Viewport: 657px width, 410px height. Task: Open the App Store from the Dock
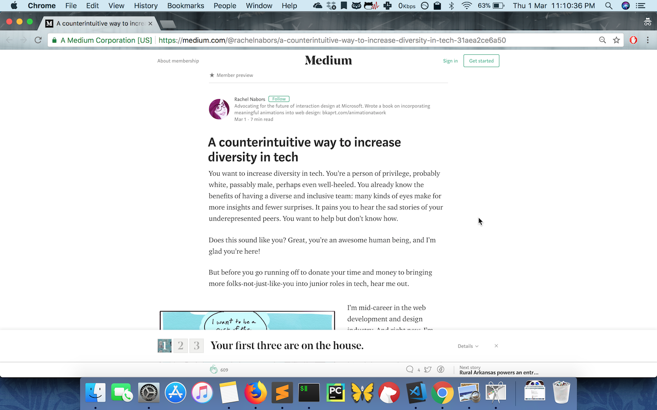(176, 393)
